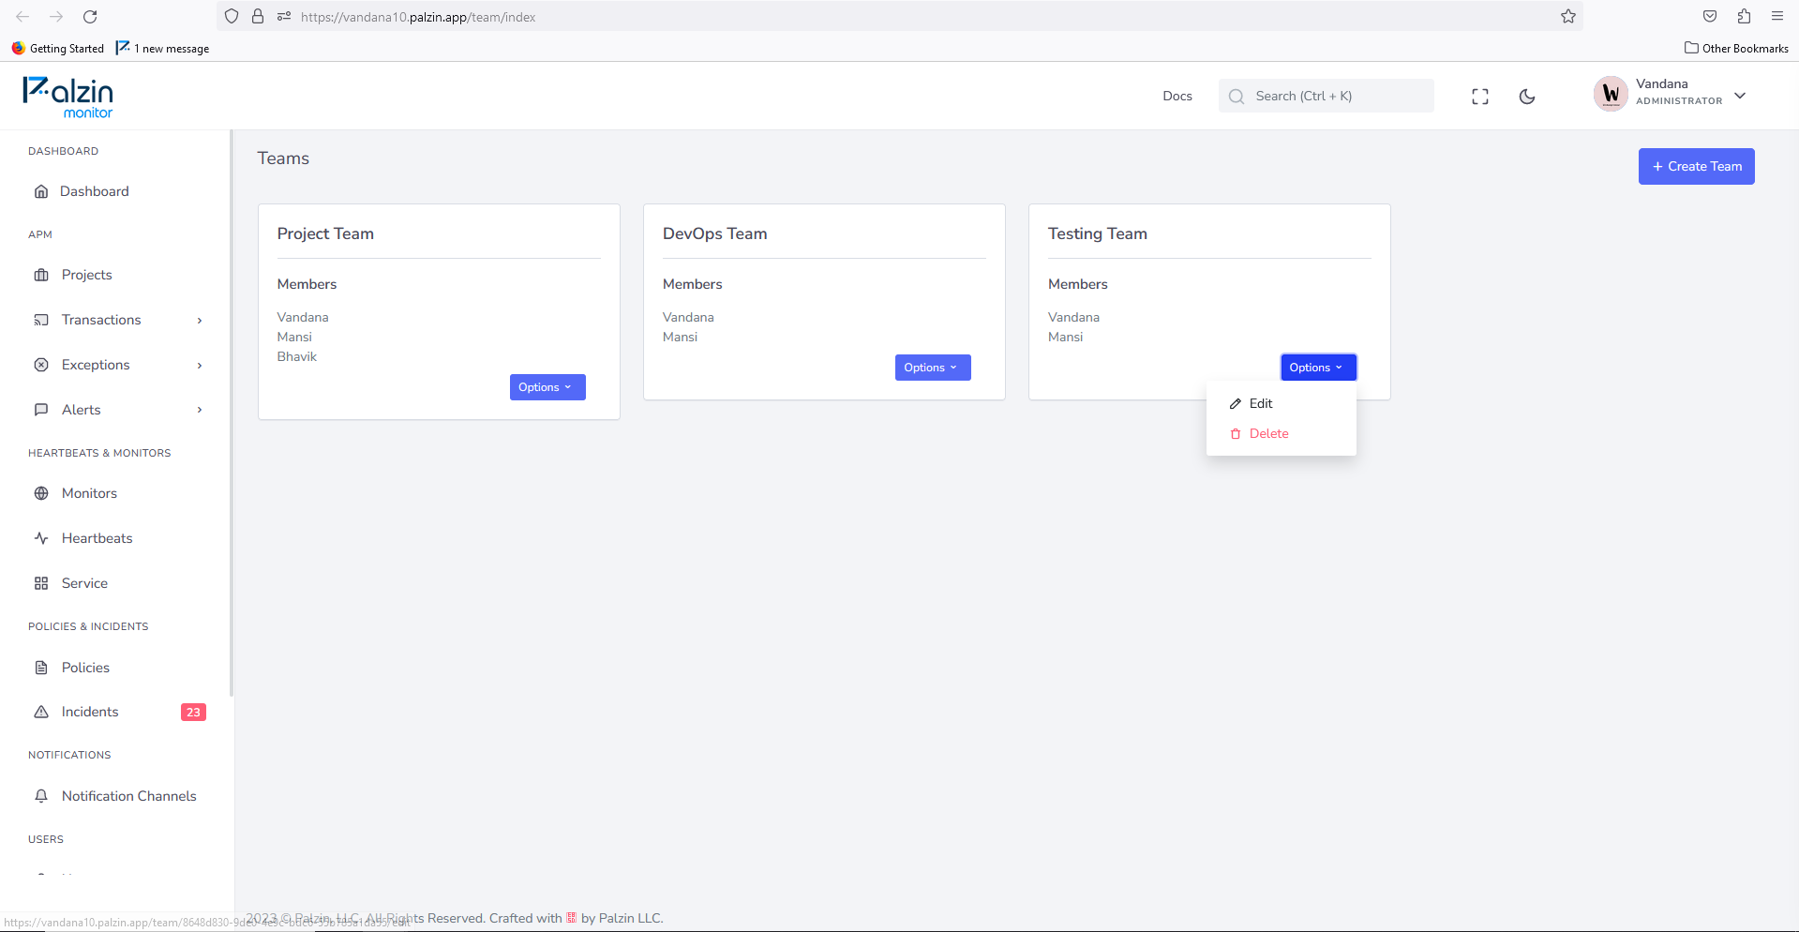Click the Policies document icon
The image size is (1799, 932).
(41, 668)
